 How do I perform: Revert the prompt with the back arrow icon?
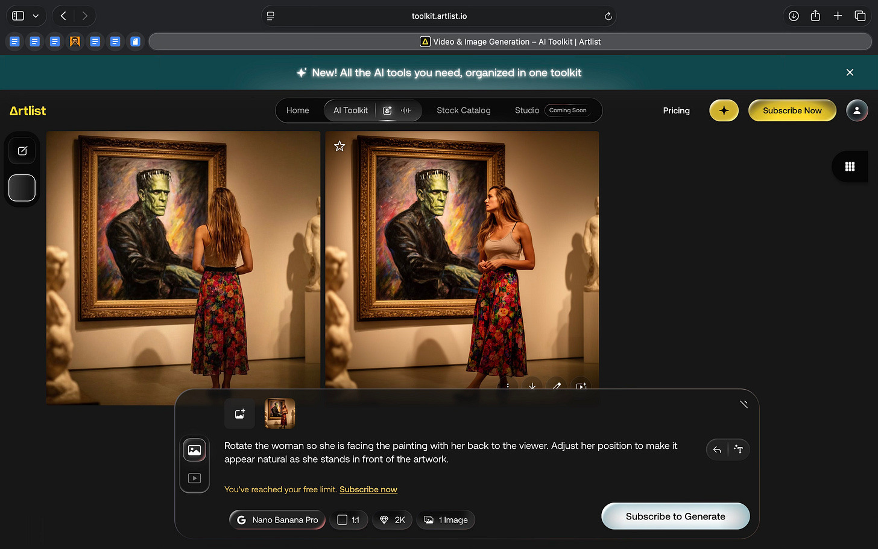point(717,449)
